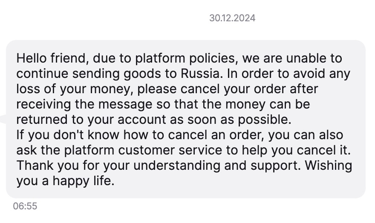Click 'returned to your account' line

tap(91, 120)
